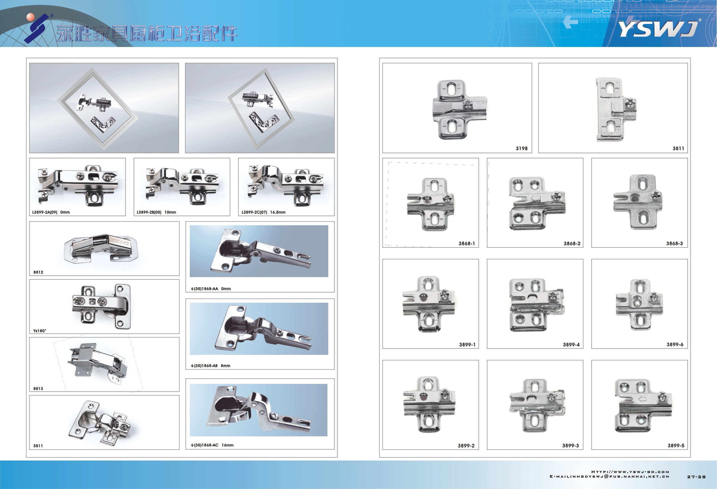Click the 3811 hinge photo on the left page
The height and width of the screenshot is (489, 717).
tap(100, 423)
